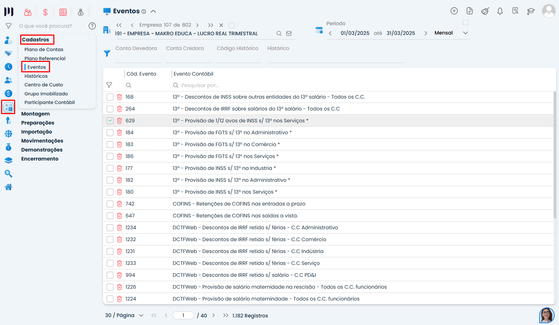Click the graduation cap icon
Viewport: 559px width, 325px height.
[531, 11]
